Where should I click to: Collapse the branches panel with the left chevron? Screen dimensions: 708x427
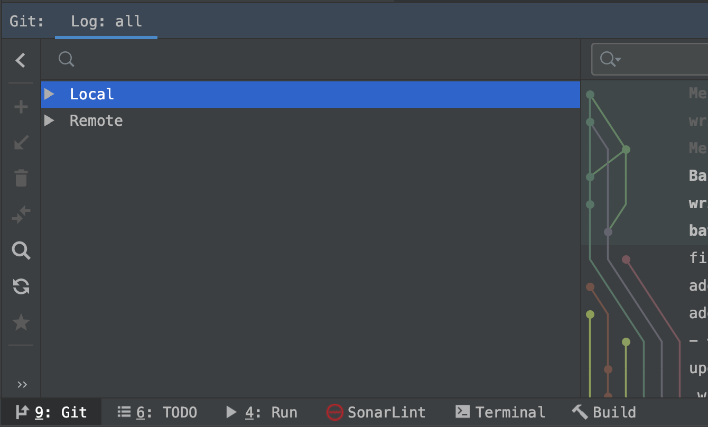click(x=21, y=60)
